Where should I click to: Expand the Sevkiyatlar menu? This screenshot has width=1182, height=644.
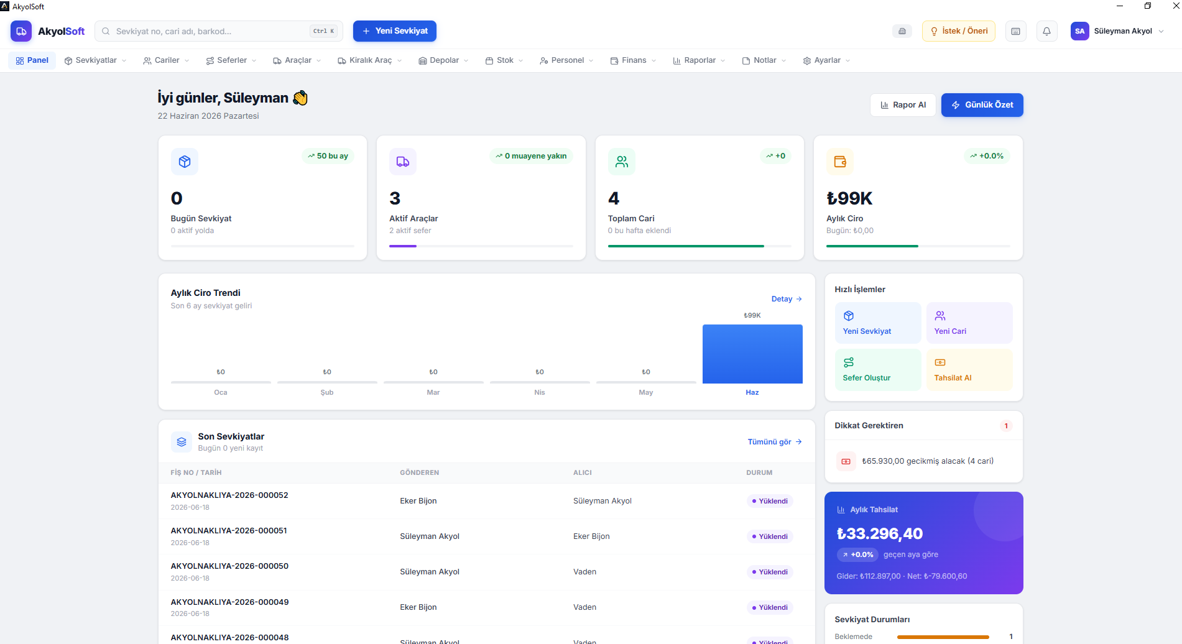click(95, 60)
